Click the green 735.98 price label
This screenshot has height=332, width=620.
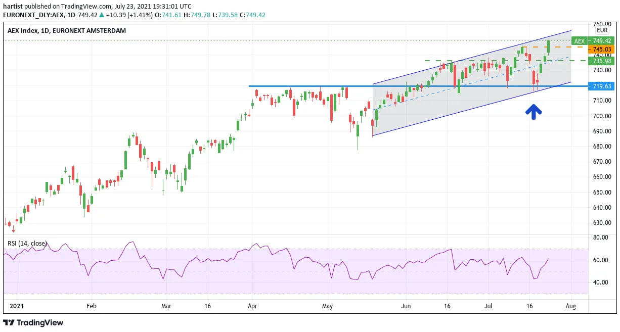pyautogui.click(x=602, y=61)
